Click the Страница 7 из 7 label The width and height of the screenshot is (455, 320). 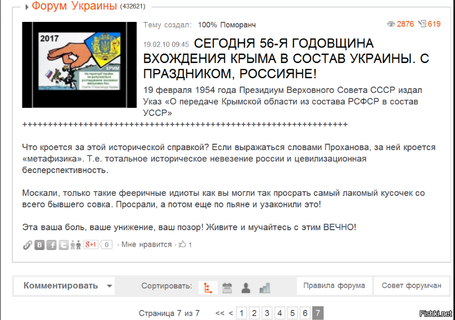[x=169, y=314]
